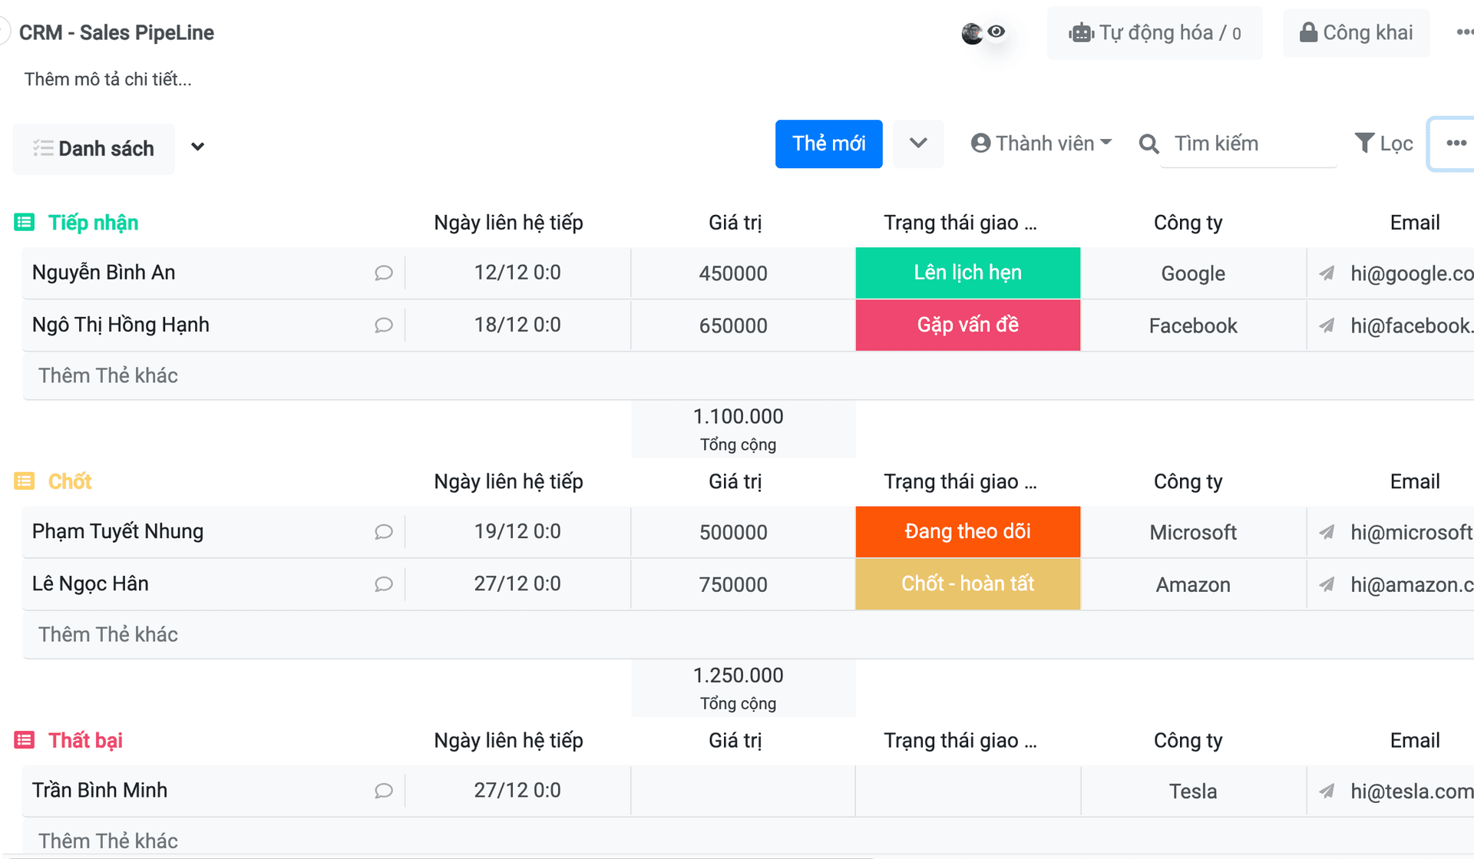
Task: Toggle the eye watch icon
Action: pyautogui.click(x=996, y=31)
